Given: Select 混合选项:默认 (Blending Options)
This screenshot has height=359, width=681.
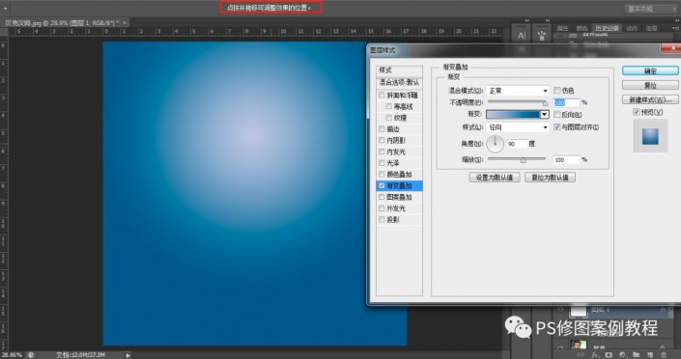Looking at the screenshot, I should [399, 82].
